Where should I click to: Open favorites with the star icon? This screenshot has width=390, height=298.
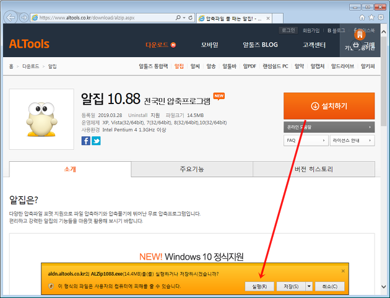pos(371,17)
